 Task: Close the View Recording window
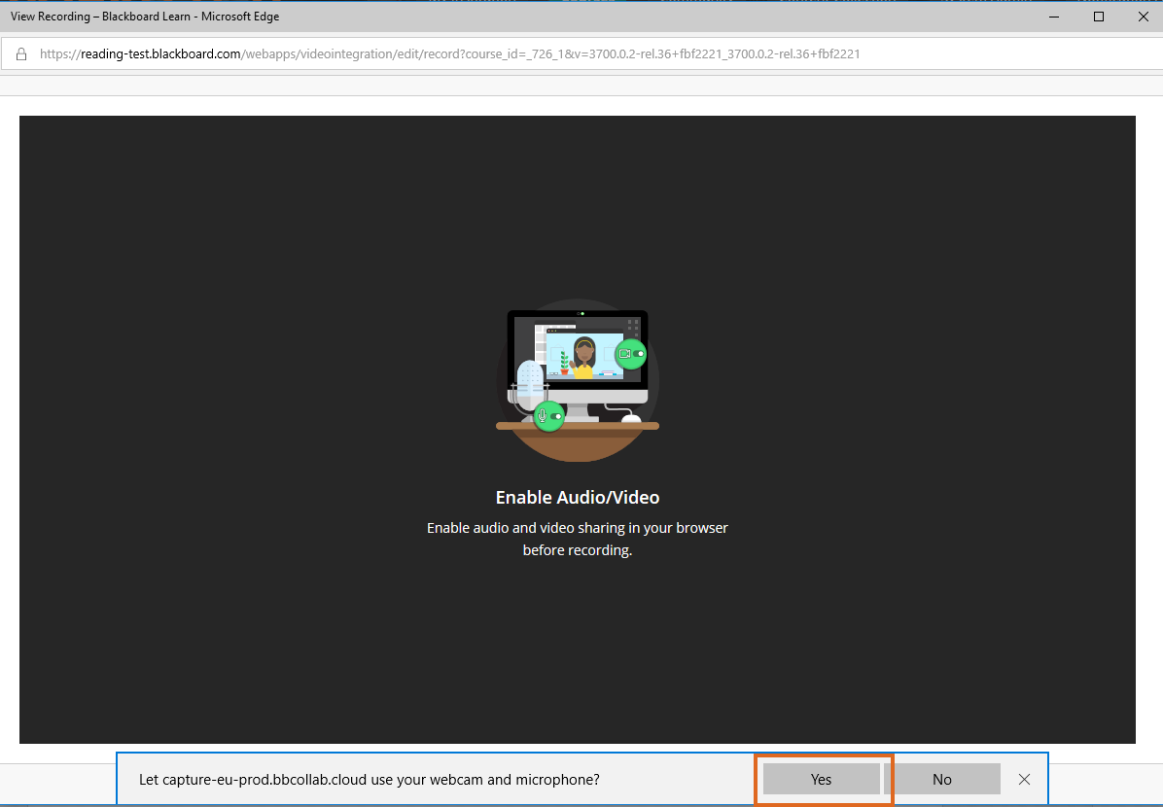(x=1143, y=17)
